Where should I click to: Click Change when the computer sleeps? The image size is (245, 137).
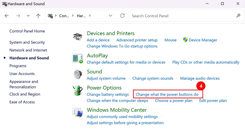click(x=117, y=101)
